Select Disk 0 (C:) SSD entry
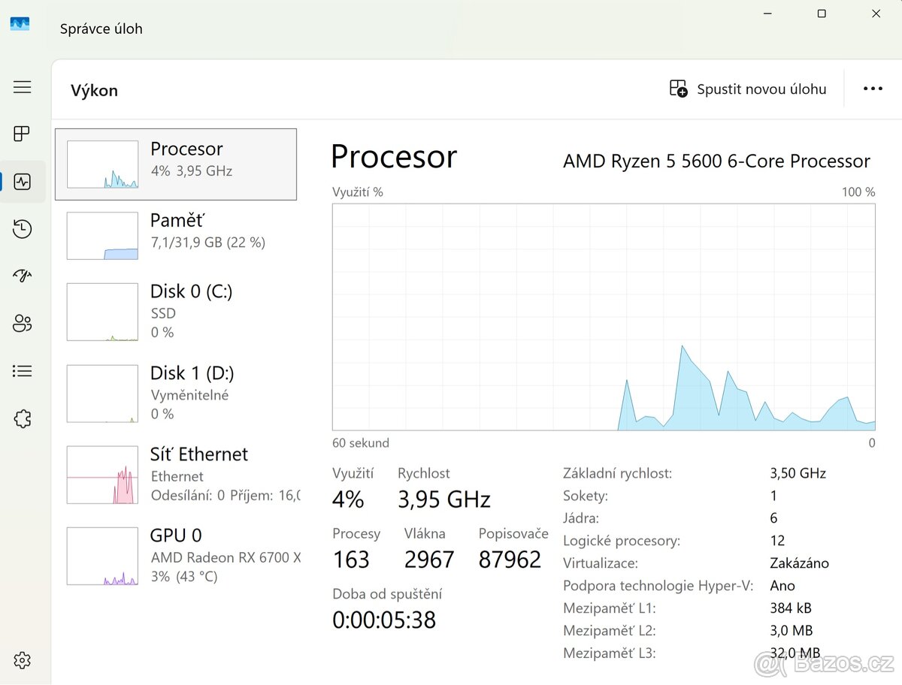Viewport: 902px width, 685px height. point(176,311)
